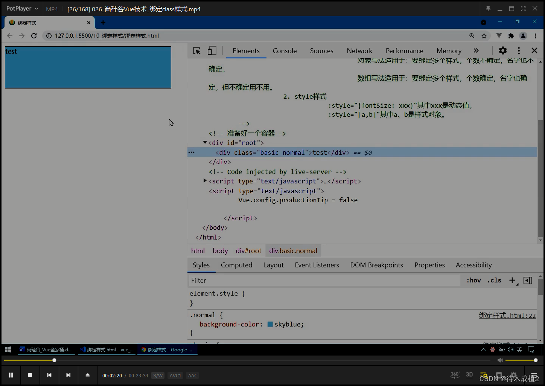Click the body breadcrumb
This screenshot has height=386, width=545.
point(220,251)
